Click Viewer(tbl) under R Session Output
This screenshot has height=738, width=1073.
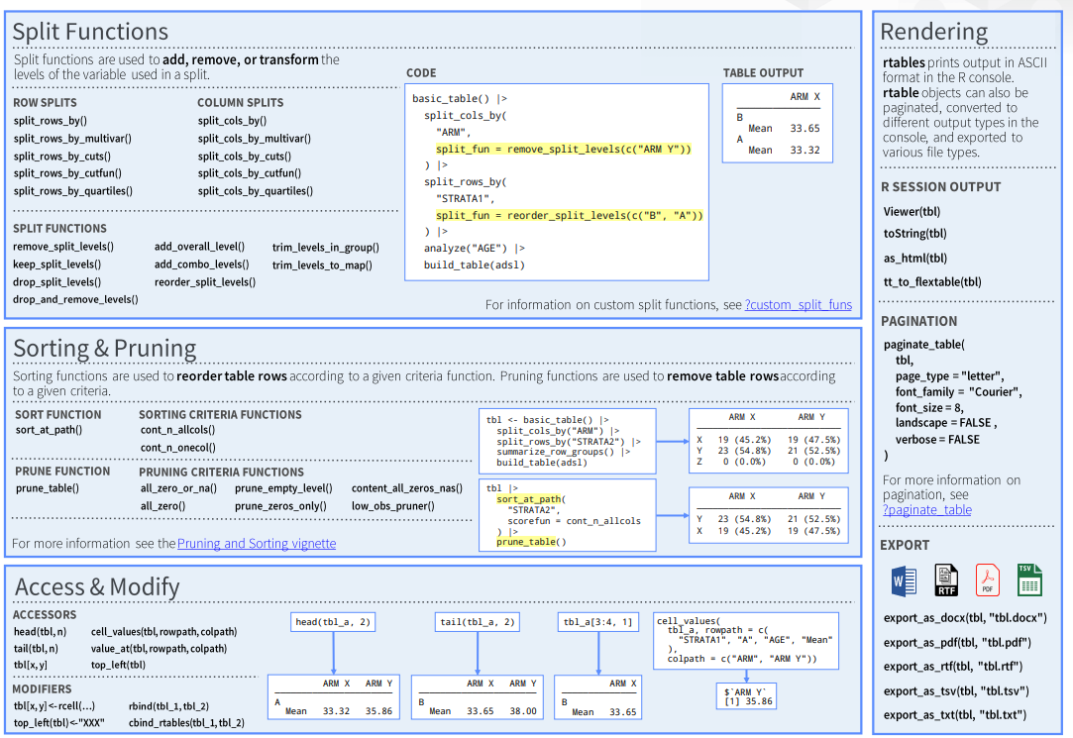point(912,211)
